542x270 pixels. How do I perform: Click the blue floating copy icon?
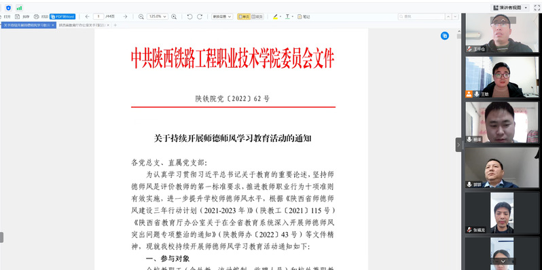(x=445, y=36)
